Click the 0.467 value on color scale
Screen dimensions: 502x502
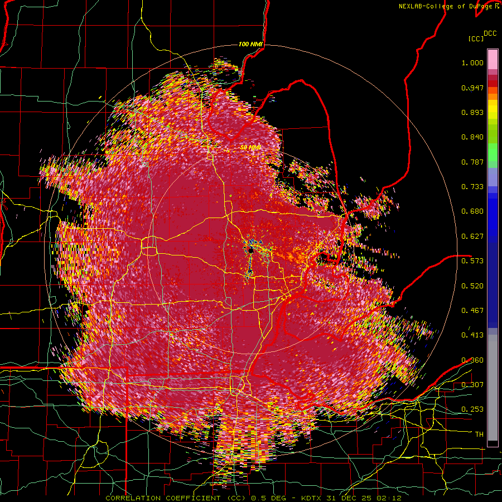(x=472, y=311)
